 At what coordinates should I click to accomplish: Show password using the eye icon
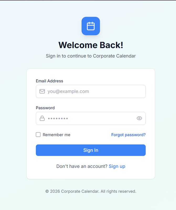tap(139, 118)
